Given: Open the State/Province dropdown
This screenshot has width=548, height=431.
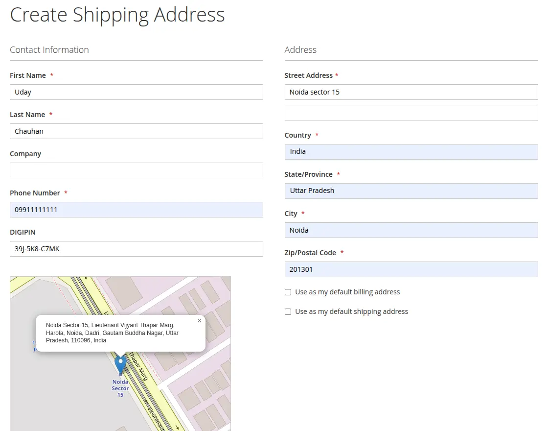Looking at the screenshot, I should pos(411,191).
